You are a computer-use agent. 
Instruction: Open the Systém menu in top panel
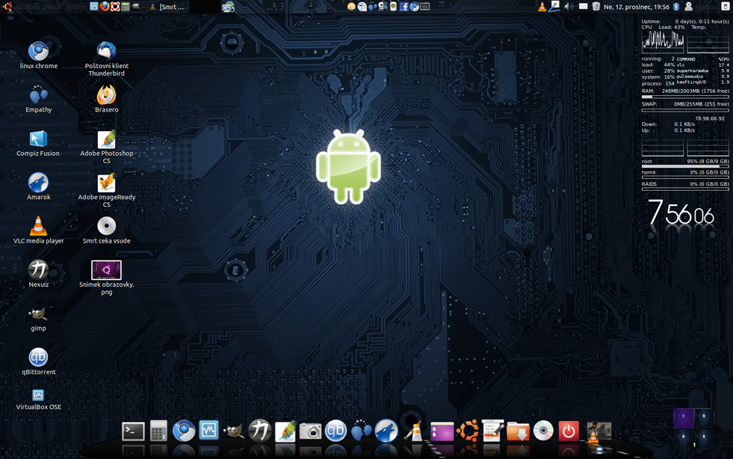coord(76,7)
